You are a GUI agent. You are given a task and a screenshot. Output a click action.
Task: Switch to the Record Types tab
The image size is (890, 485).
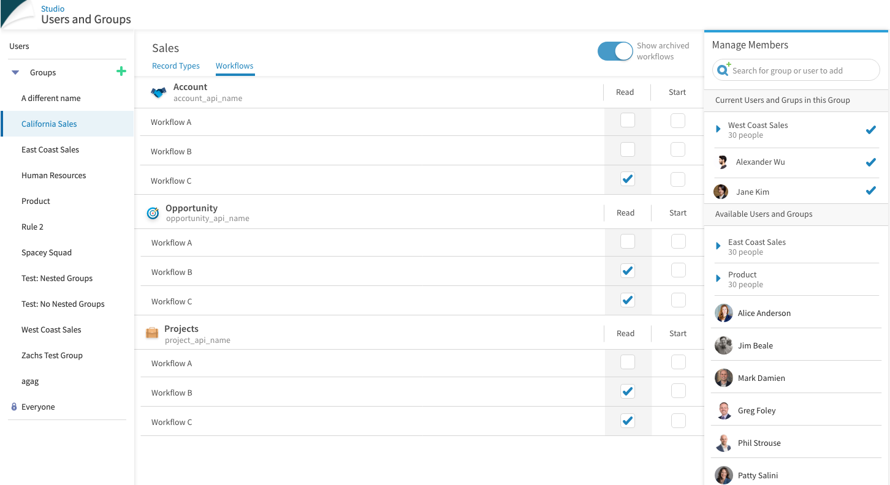click(x=176, y=66)
